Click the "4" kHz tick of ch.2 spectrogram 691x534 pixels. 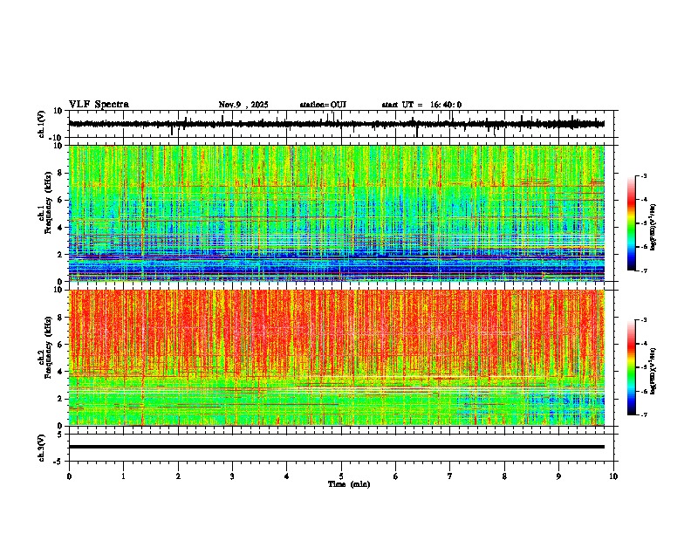click(61, 372)
